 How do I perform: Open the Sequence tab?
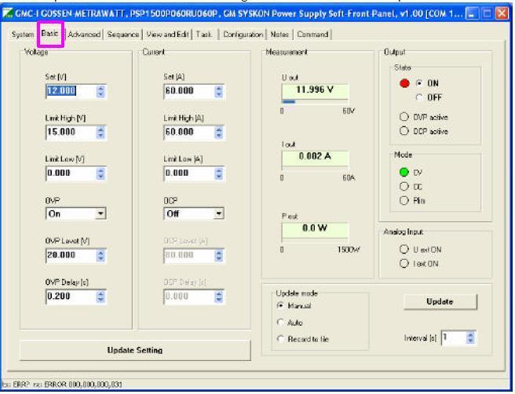click(122, 35)
